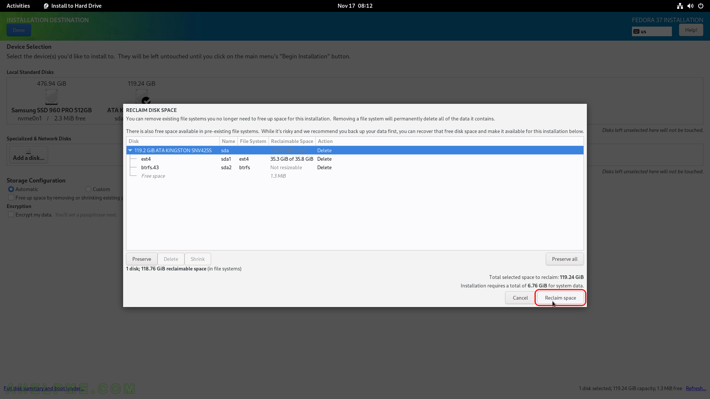This screenshot has height=399, width=710.
Task: Click the Reclaim space button
Action: point(560,298)
